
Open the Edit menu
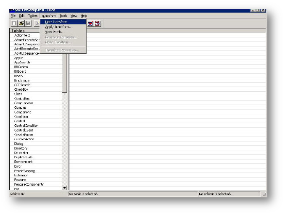(21, 16)
